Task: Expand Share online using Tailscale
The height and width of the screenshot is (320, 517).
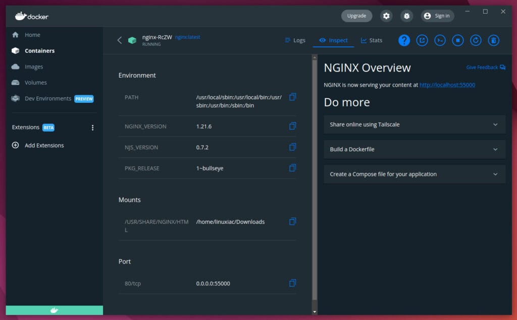Action: [415, 124]
